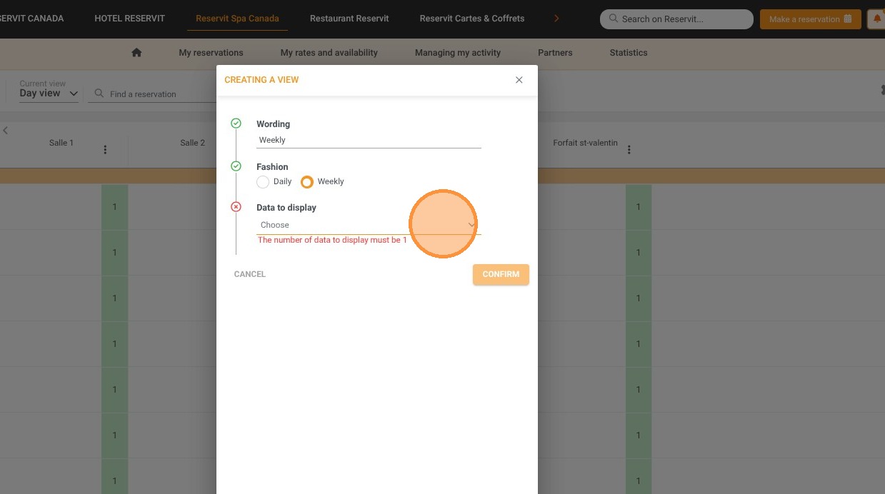The image size is (885, 494).
Task: Switch to Reservit Cartes & Coffrets tab
Action: pos(472,19)
